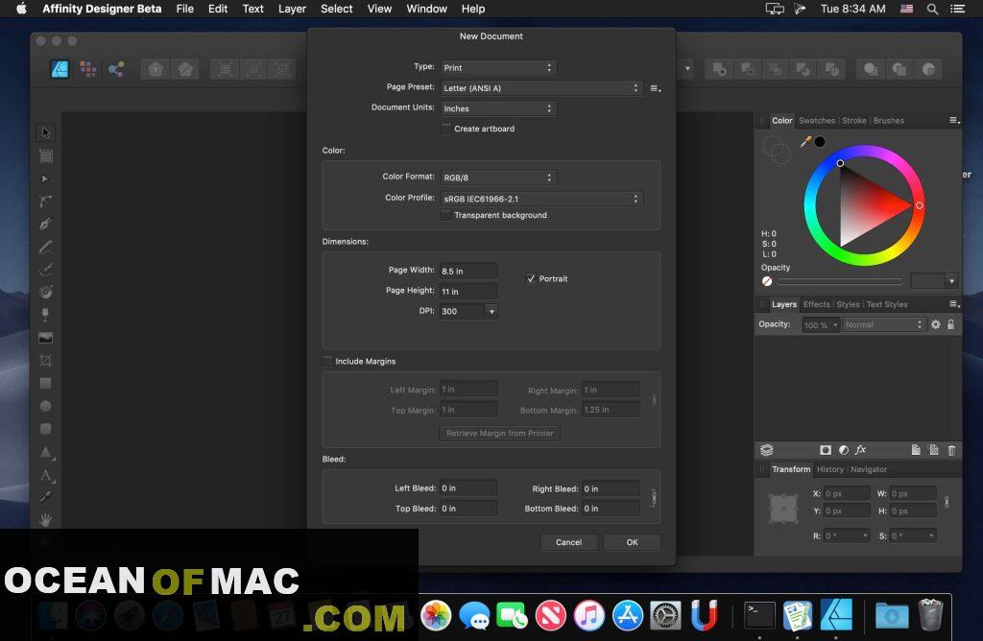Viewport: 983px width, 641px height.
Task: Open the page preset options menu icon
Action: click(655, 88)
